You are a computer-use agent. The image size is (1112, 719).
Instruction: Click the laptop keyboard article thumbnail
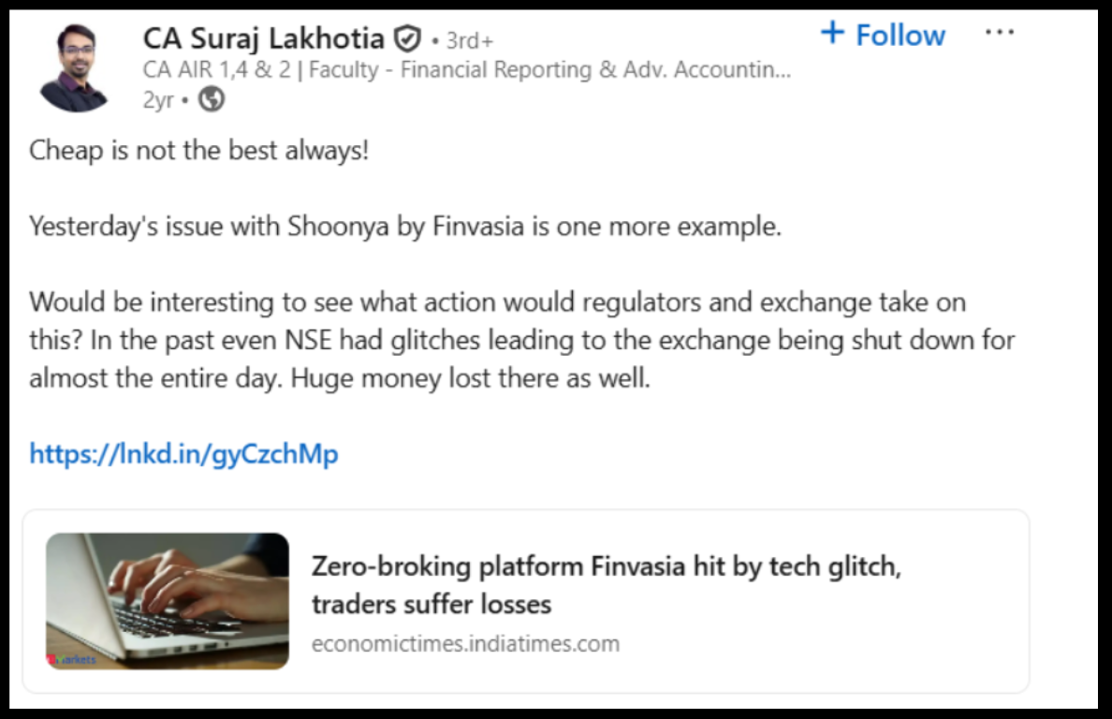coord(168,600)
